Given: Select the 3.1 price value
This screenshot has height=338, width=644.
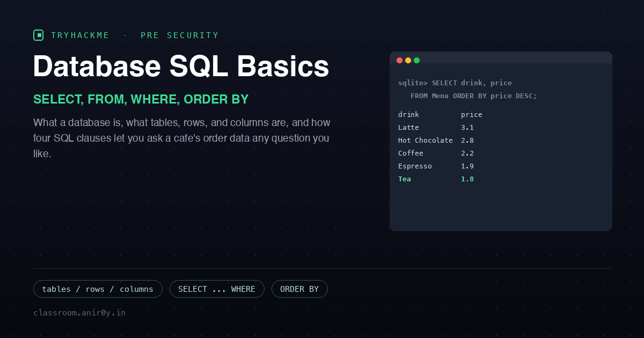Looking at the screenshot, I should point(467,127).
